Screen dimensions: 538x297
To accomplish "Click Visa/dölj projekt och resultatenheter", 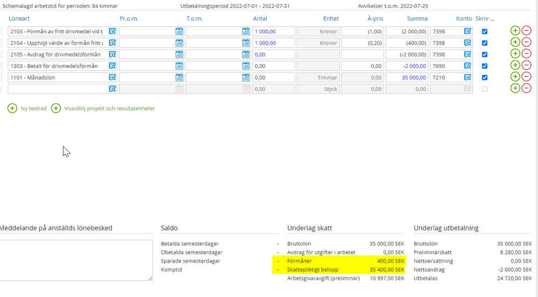I will (103, 108).
